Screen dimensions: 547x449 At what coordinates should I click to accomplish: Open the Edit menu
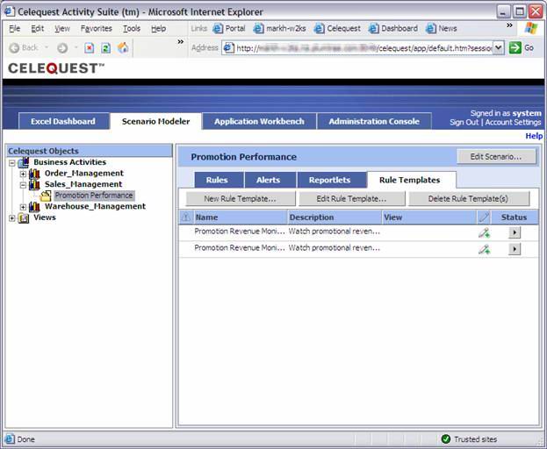[x=38, y=29]
